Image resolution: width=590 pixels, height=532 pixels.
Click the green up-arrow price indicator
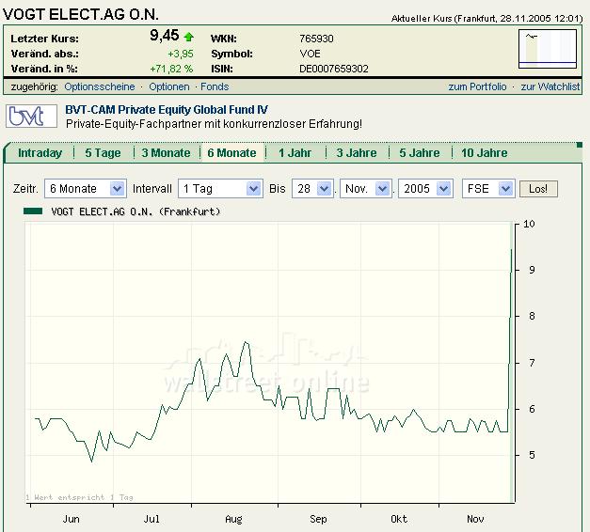coord(188,37)
